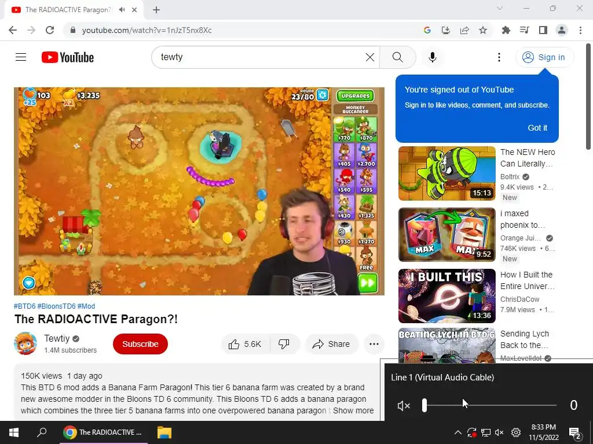Open the #Mod hashtag link
The height and width of the screenshot is (444, 593).
pos(86,306)
